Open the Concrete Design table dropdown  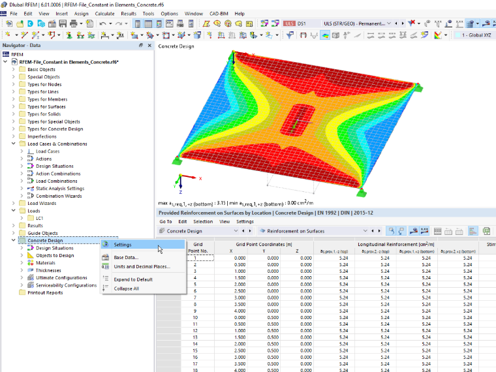[236, 231]
